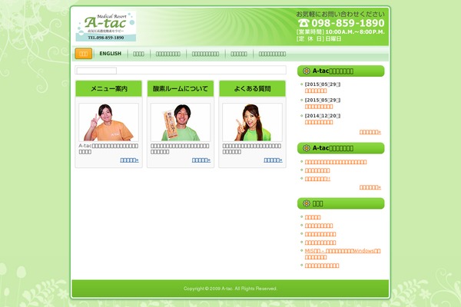Follow the more link in the 酸素ルームについて card
The height and width of the screenshot is (307, 461).
tap(201, 160)
